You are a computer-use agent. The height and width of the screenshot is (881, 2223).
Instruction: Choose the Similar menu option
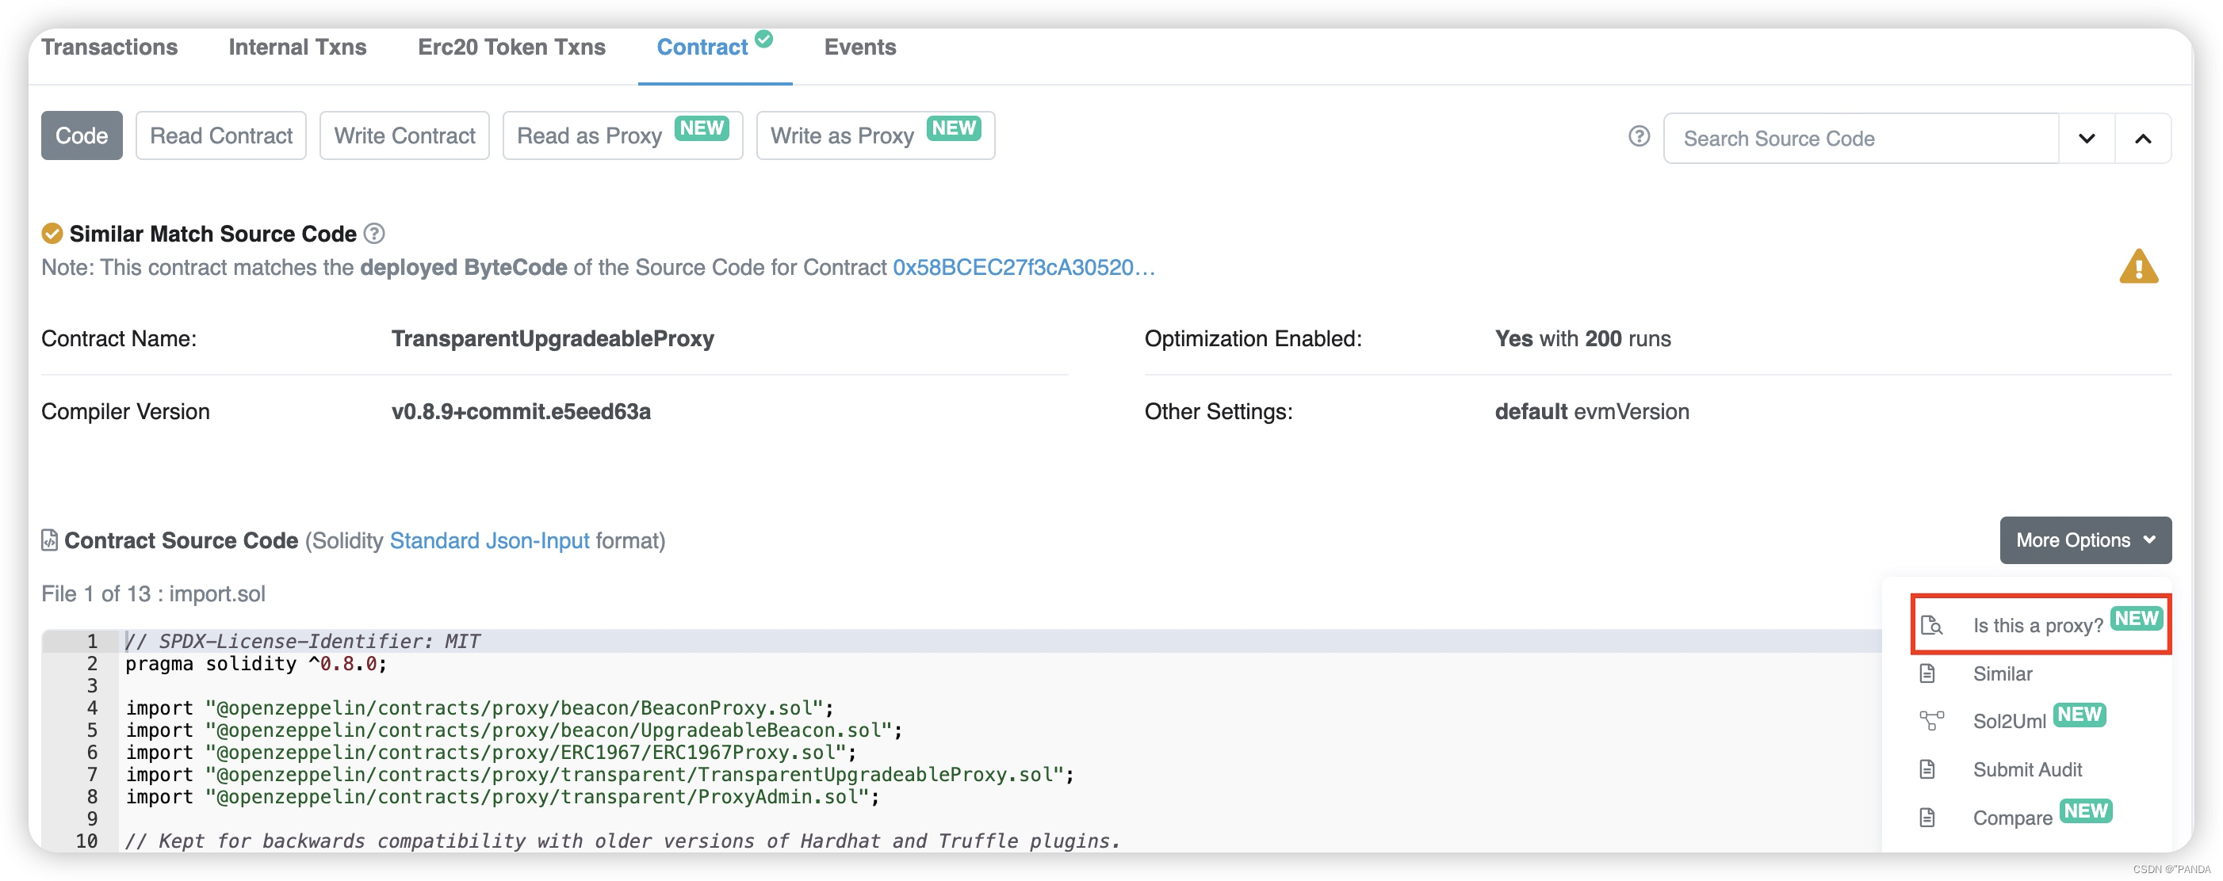(x=2002, y=673)
